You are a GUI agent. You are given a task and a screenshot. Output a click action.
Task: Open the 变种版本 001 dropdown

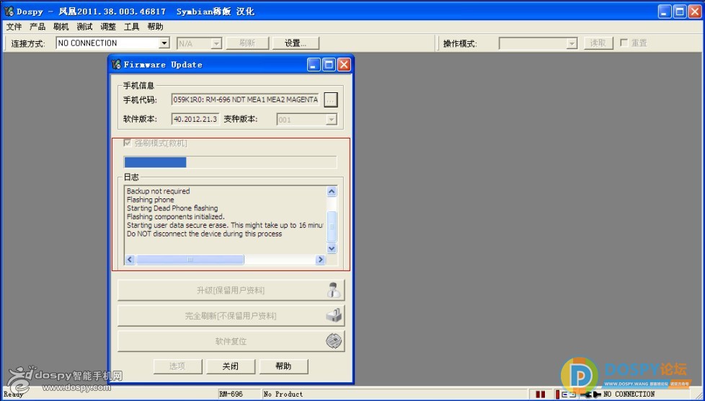point(332,120)
